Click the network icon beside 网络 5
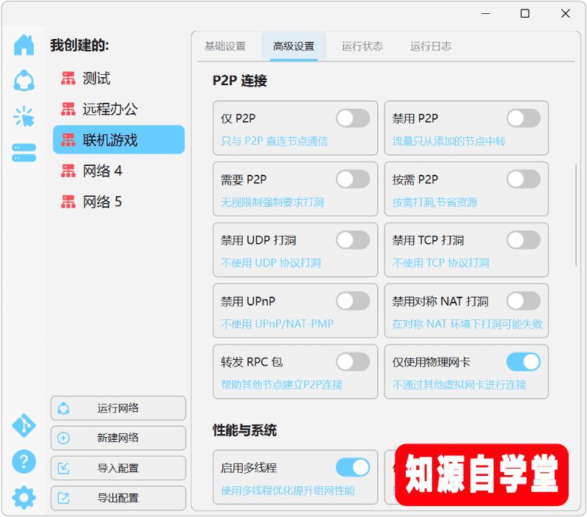Image resolution: width=587 pixels, height=517 pixels. pos(68,201)
